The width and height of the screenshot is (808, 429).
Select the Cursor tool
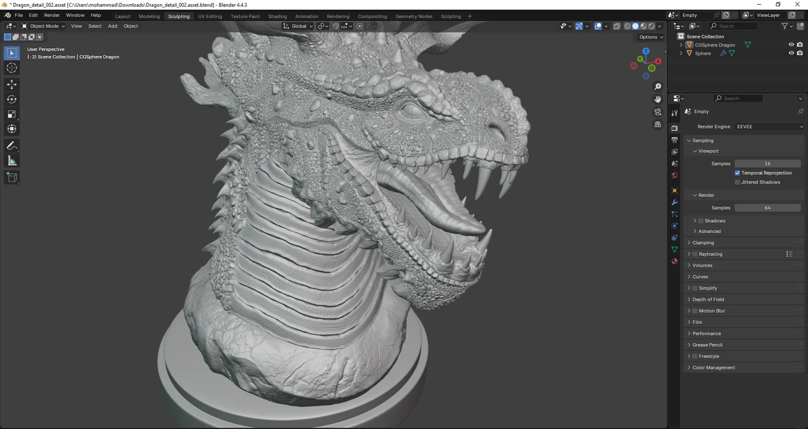[x=12, y=68]
